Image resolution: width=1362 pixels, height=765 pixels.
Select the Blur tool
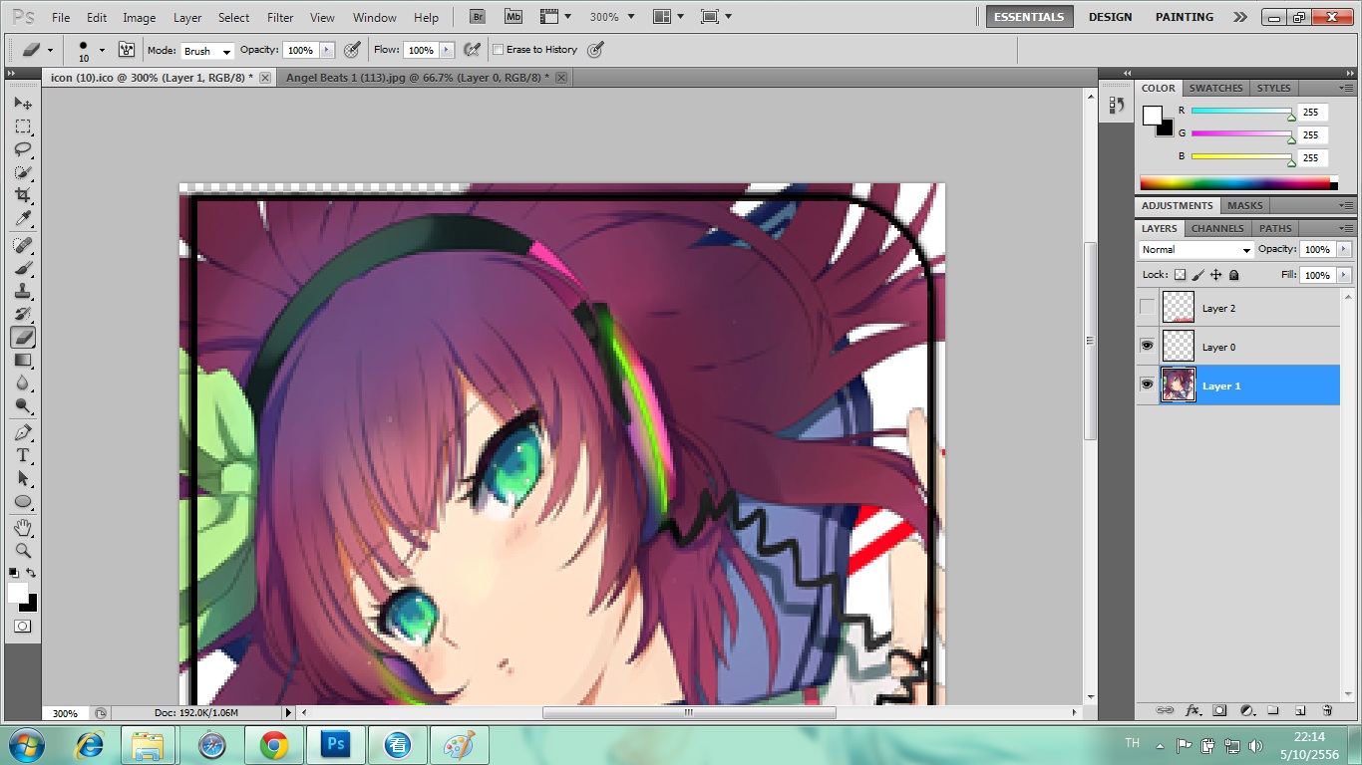coord(23,383)
